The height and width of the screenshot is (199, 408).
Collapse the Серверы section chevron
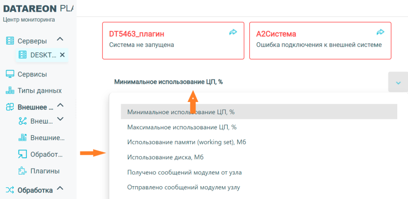[60, 39]
